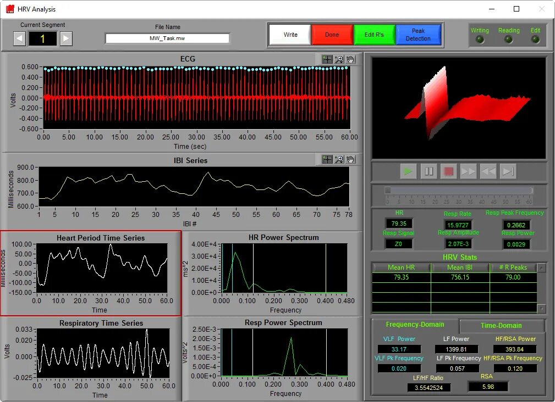
Task: Click LF/HF Ratio value 3.5542524
Action: tap(428, 388)
